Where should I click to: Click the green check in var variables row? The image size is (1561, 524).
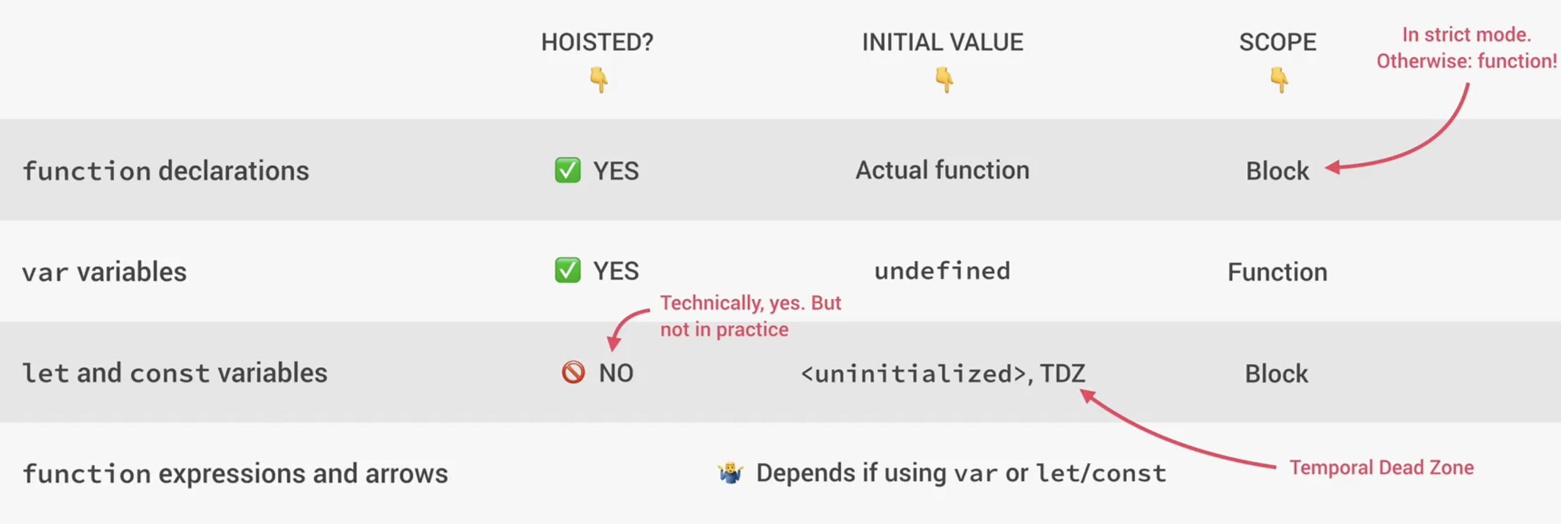[567, 271]
